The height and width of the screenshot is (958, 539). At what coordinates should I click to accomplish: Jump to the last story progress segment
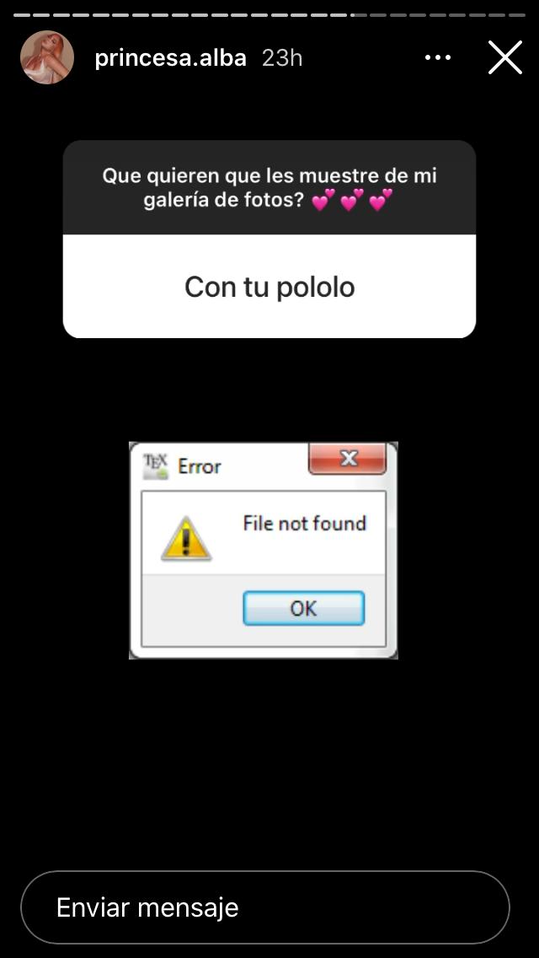(x=517, y=14)
